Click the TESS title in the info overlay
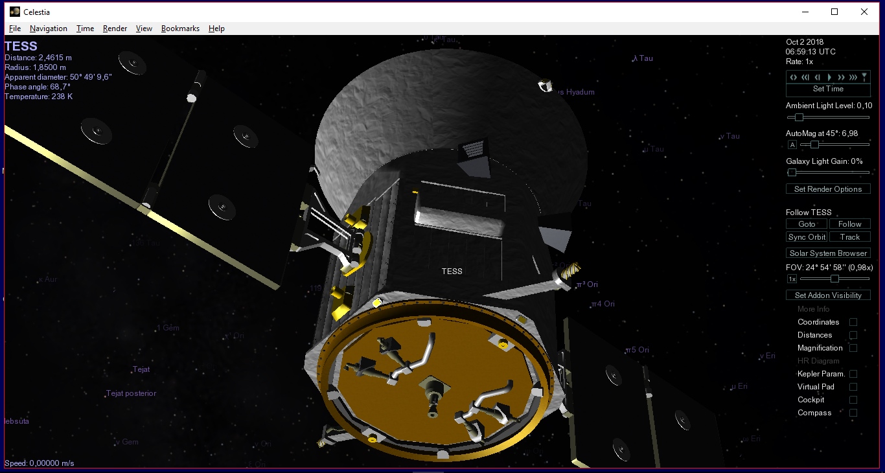The image size is (885, 473). 21,46
